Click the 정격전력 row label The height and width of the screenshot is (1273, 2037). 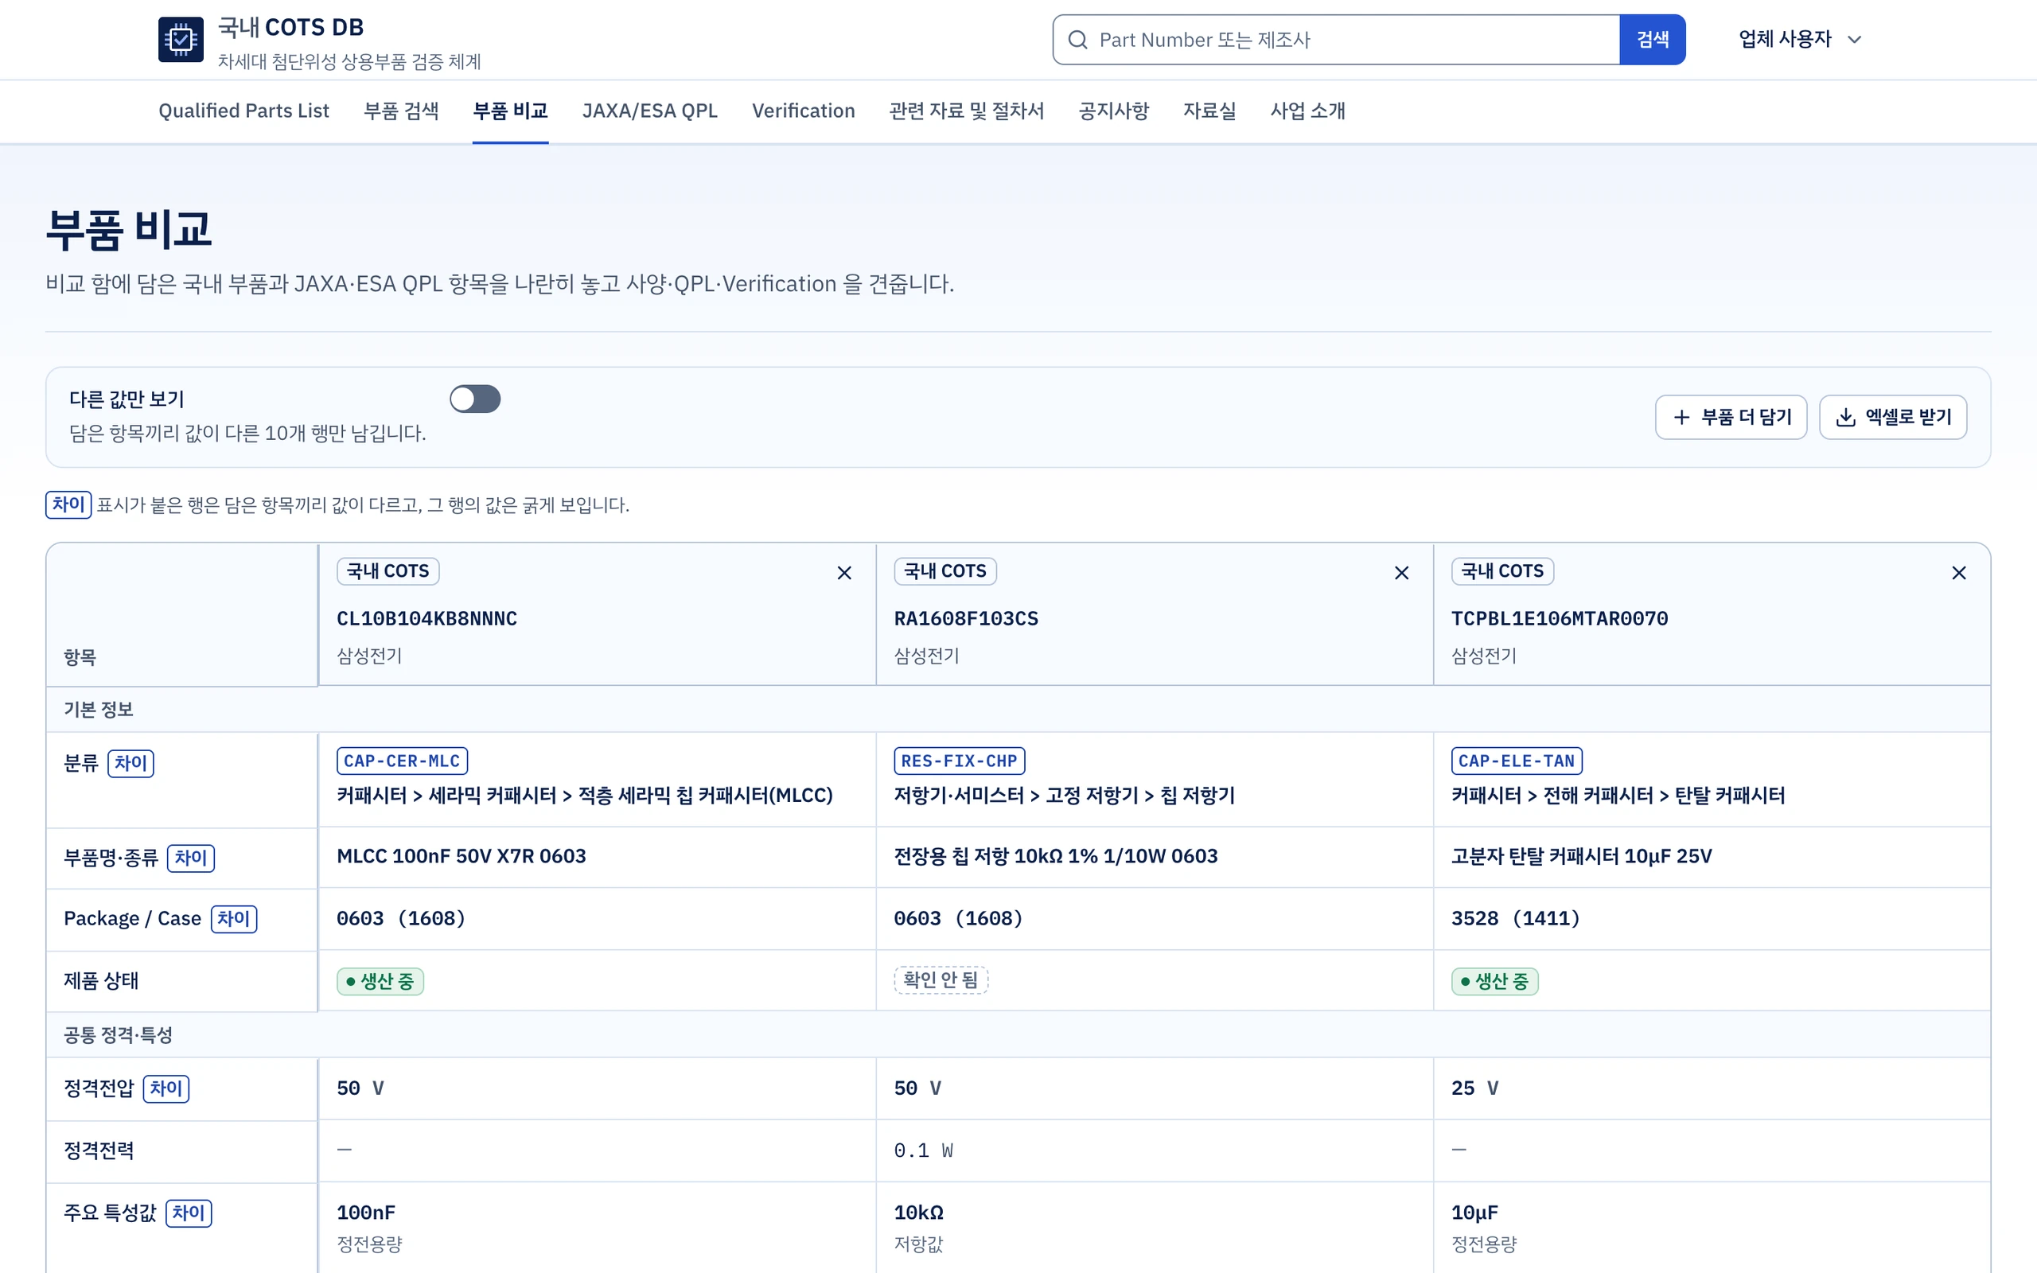[x=99, y=1151]
